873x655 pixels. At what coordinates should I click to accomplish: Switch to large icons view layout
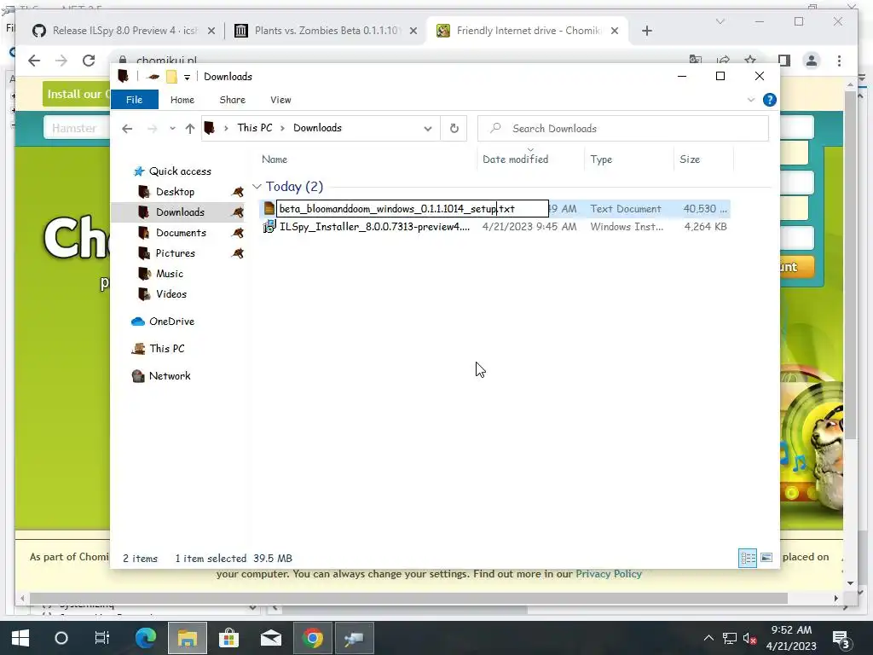pyautogui.click(x=766, y=558)
